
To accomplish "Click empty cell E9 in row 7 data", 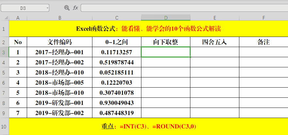I will [x=215, y=113].
